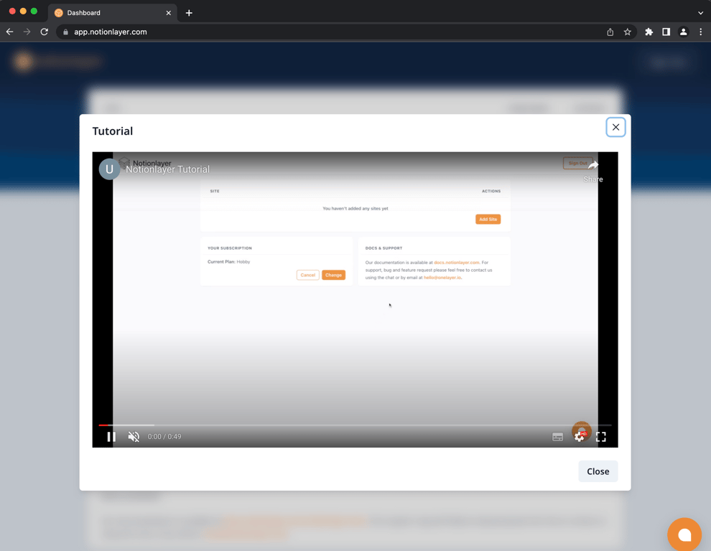Viewport: 711px width, 551px height.
Task: Click the Share arrow on the video
Action: point(592,171)
